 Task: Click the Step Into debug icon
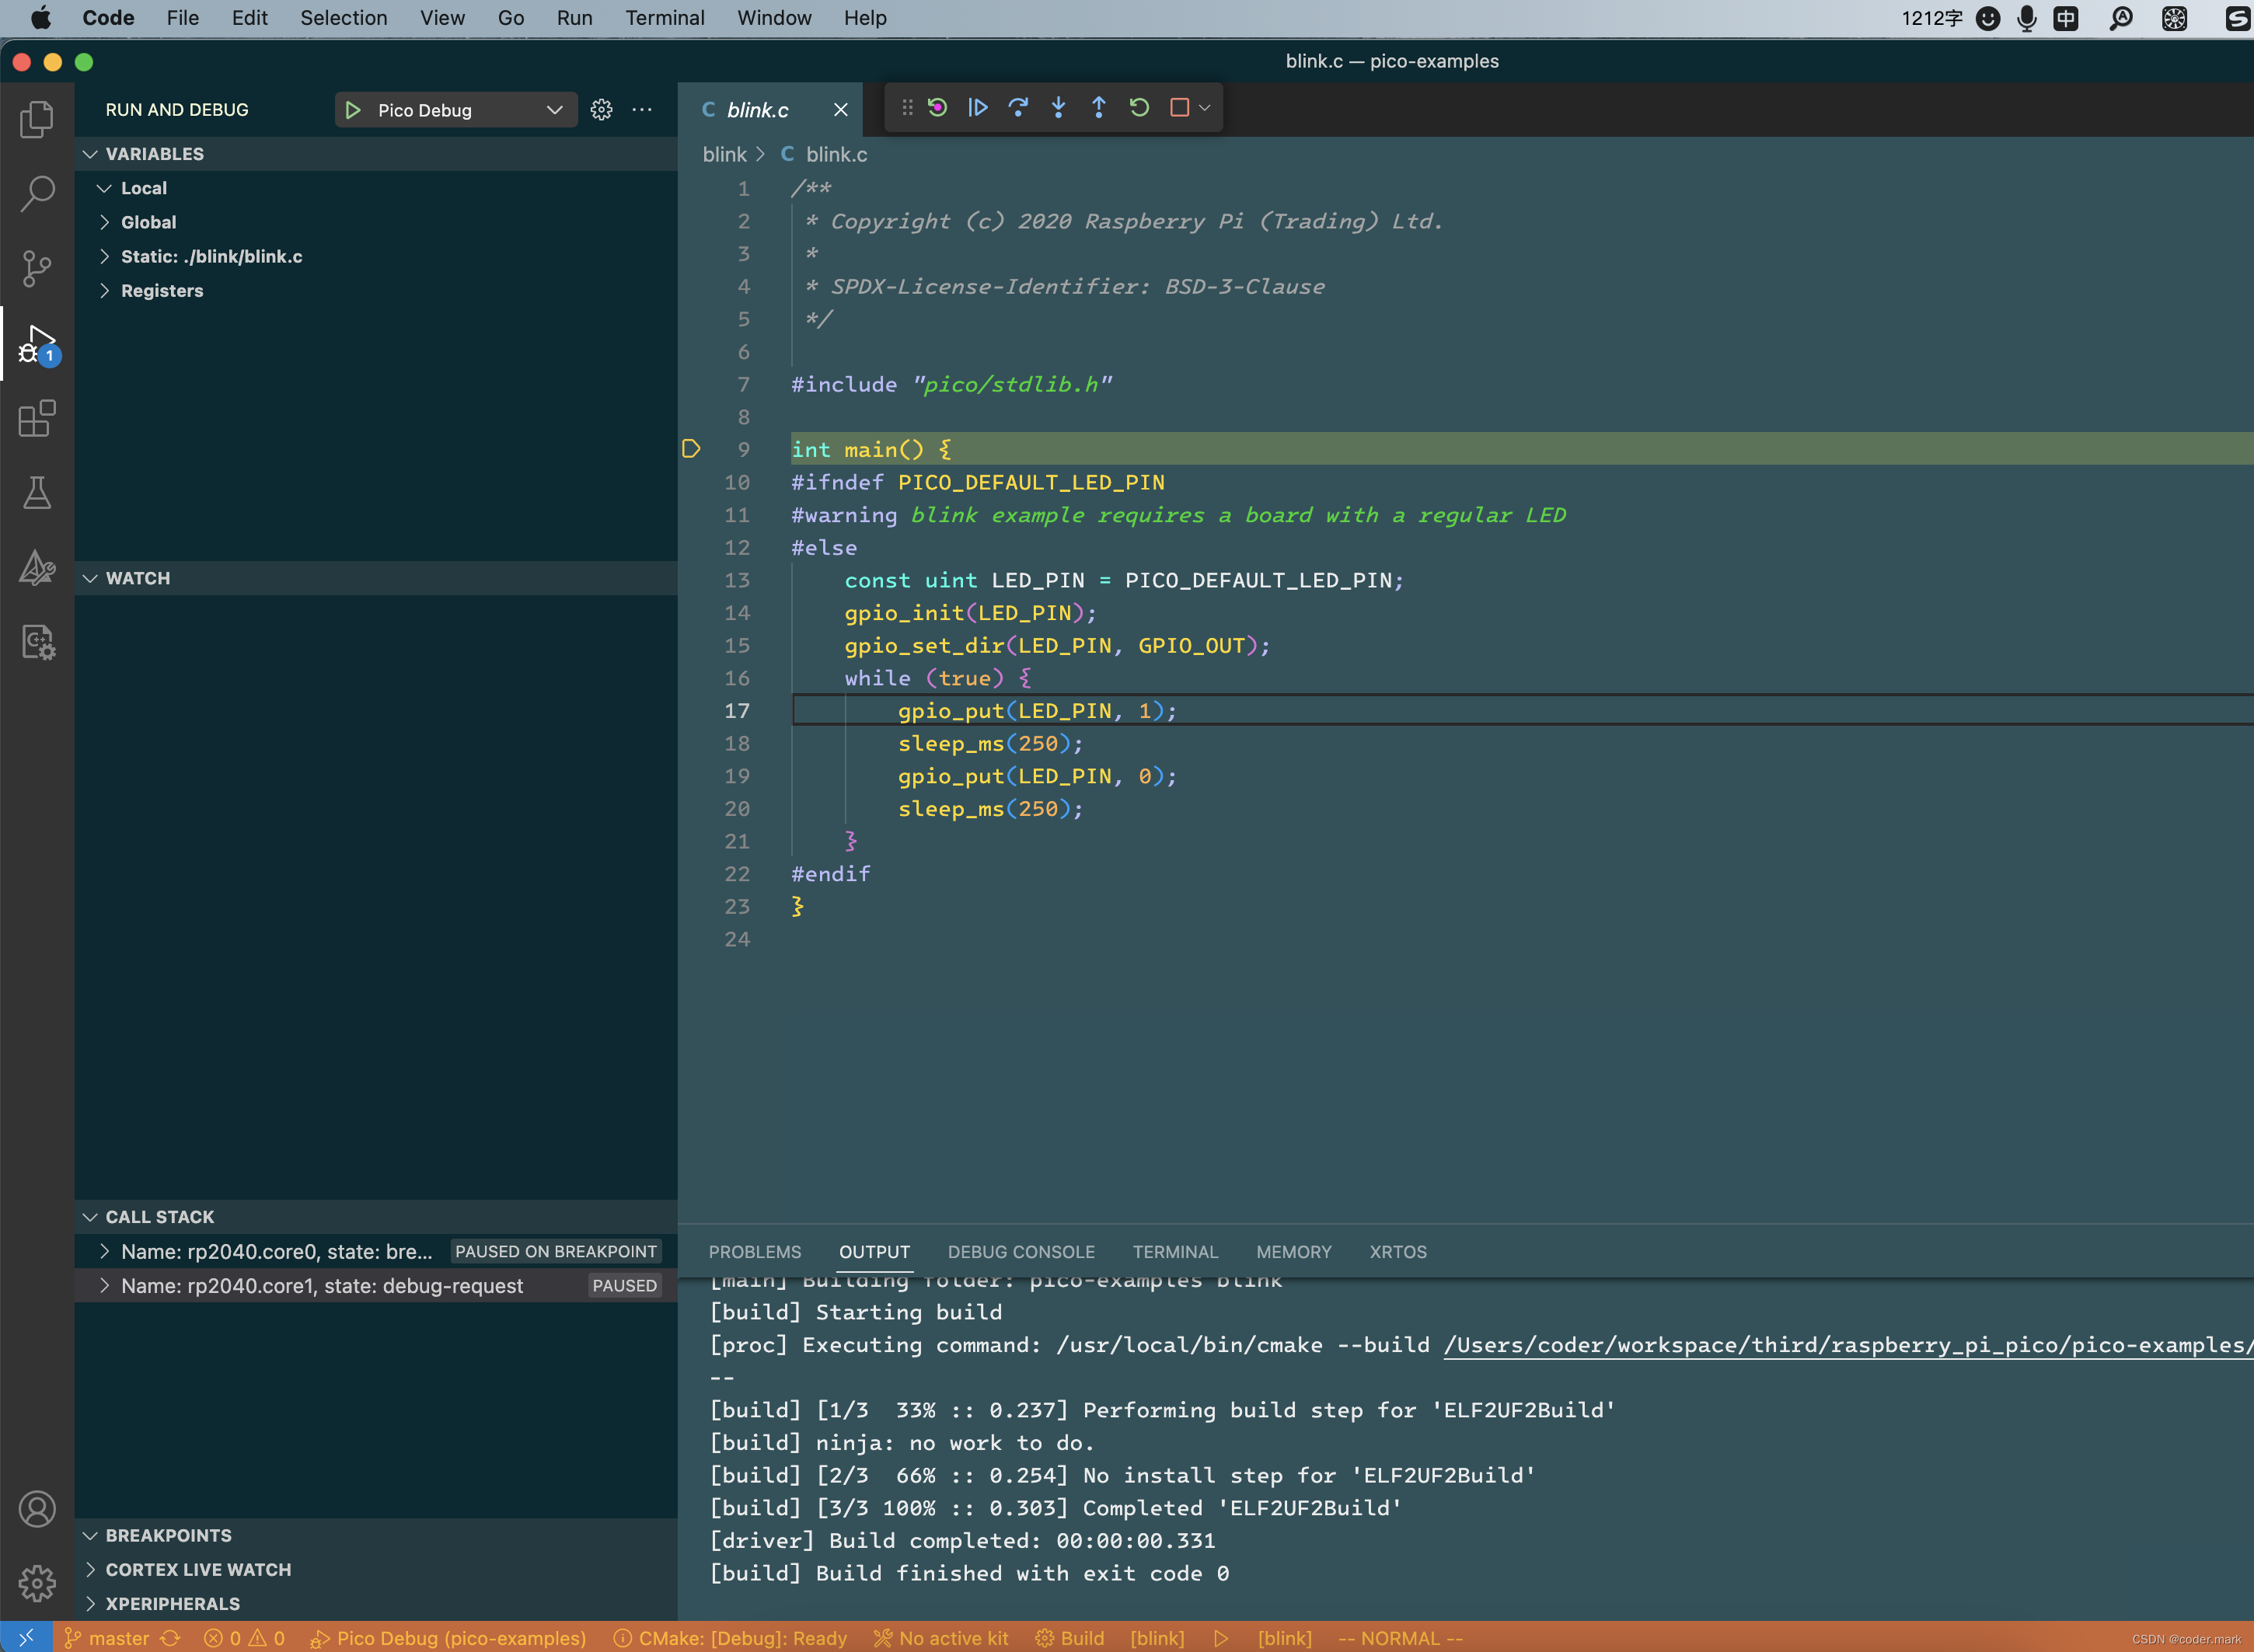[x=1058, y=108]
